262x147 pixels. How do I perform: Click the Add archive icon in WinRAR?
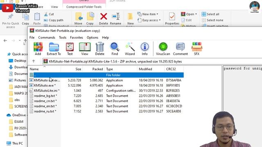pos(38,49)
